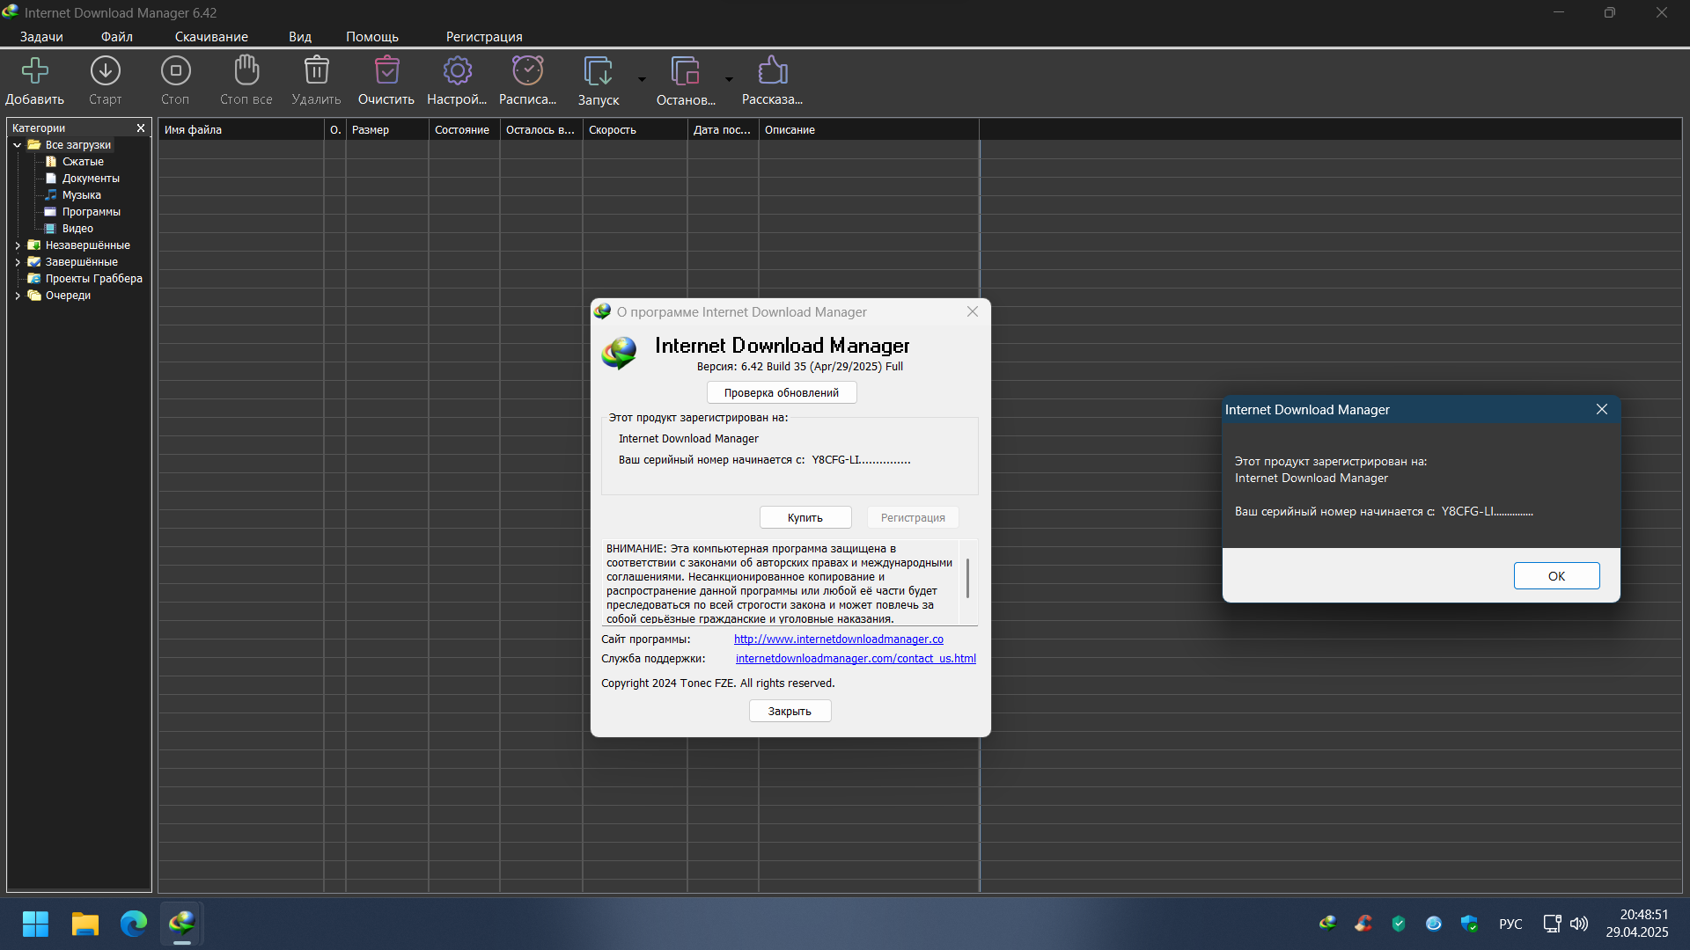Screen dimensions: 1690x950
Task: Click the Запуск queue icon
Action: 598,70
